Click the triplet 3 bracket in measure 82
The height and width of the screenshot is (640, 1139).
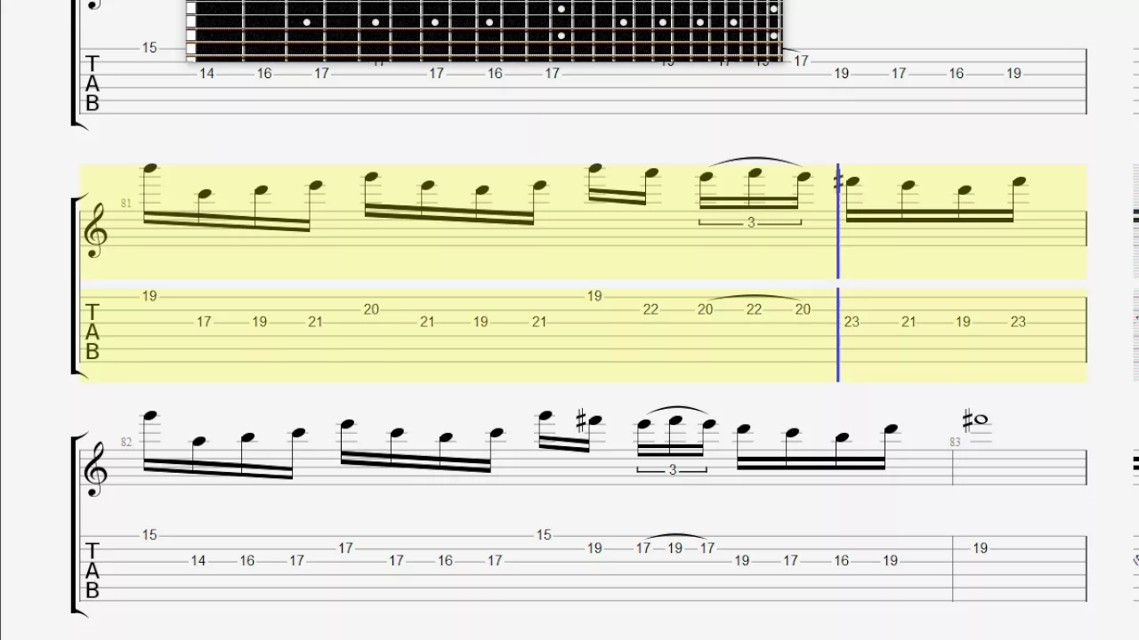[673, 469]
